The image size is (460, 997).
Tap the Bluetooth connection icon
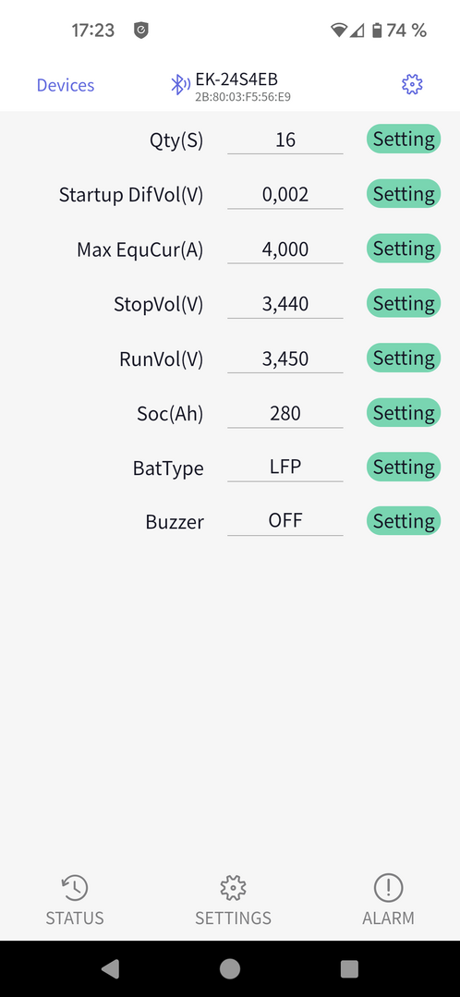point(180,85)
